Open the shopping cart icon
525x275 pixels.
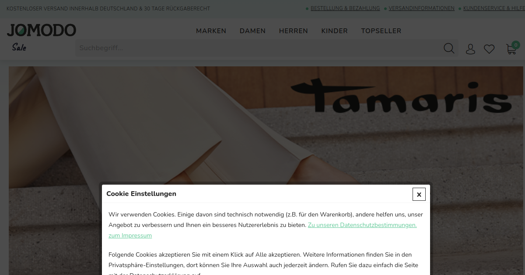(x=511, y=49)
